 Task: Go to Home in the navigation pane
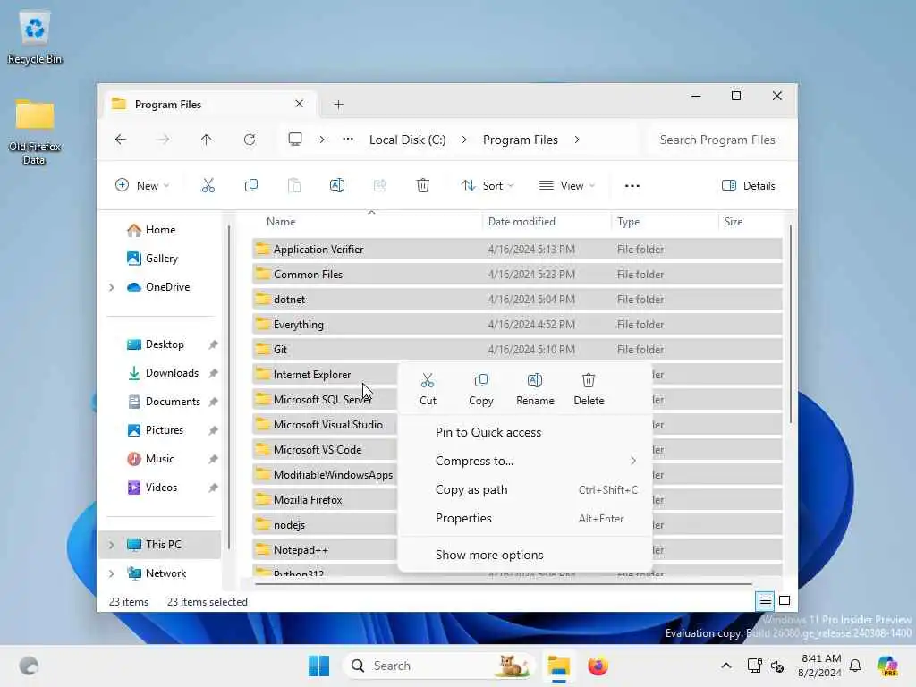pyautogui.click(x=160, y=230)
